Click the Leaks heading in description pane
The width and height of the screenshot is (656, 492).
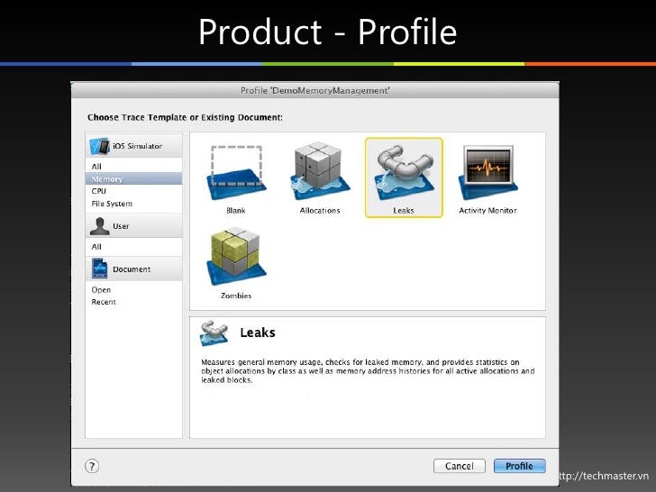coord(258,333)
